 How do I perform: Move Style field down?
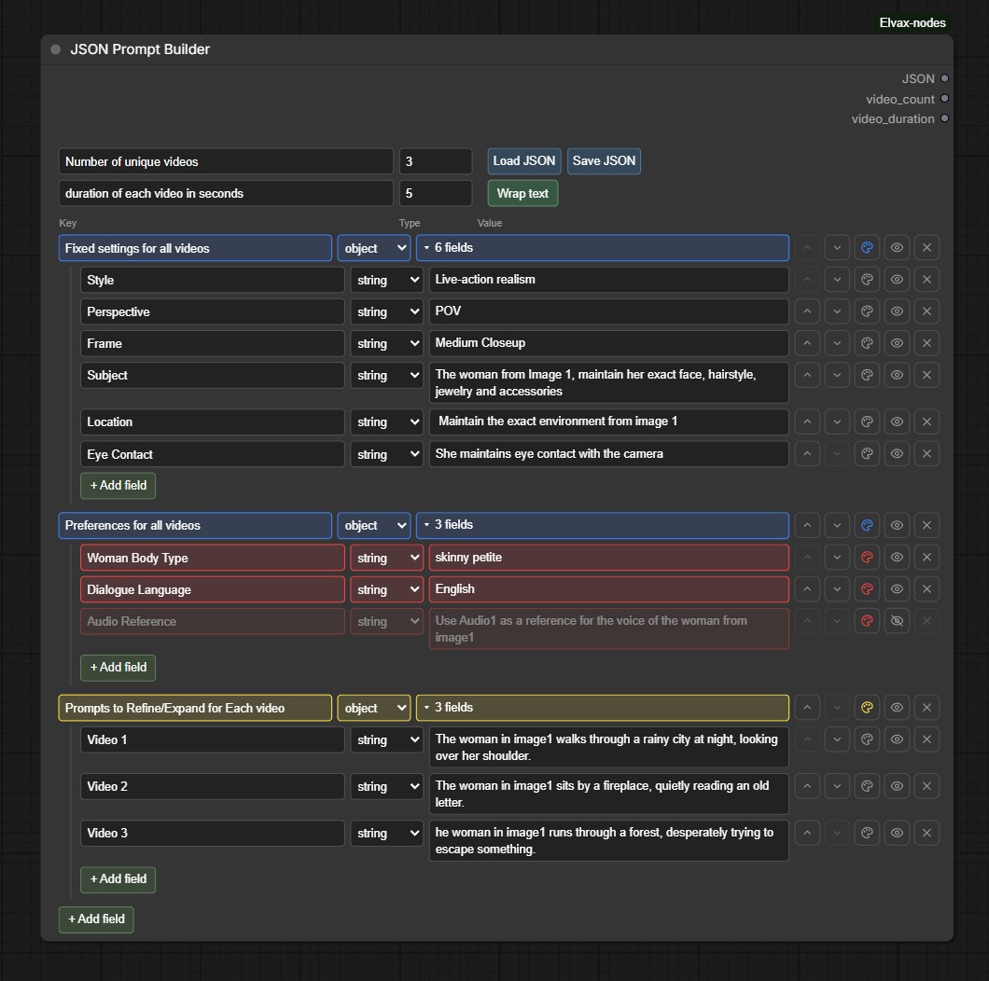(x=837, y=280)
